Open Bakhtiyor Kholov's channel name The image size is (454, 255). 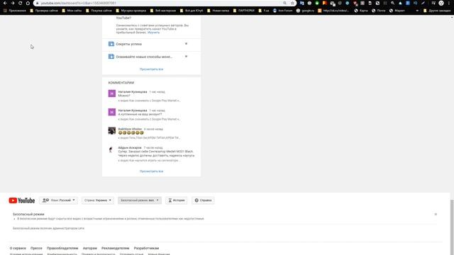coord(130,129)
